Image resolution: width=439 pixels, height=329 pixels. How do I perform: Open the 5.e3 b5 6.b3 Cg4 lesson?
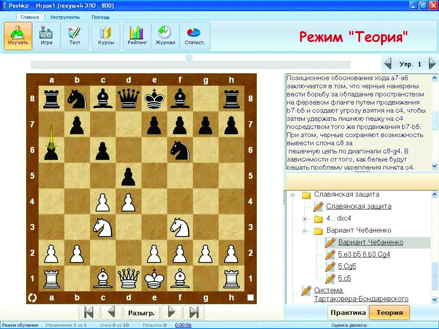(x=364, y=254)
